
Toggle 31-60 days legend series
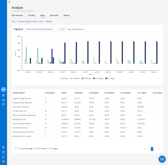(75, 78)
